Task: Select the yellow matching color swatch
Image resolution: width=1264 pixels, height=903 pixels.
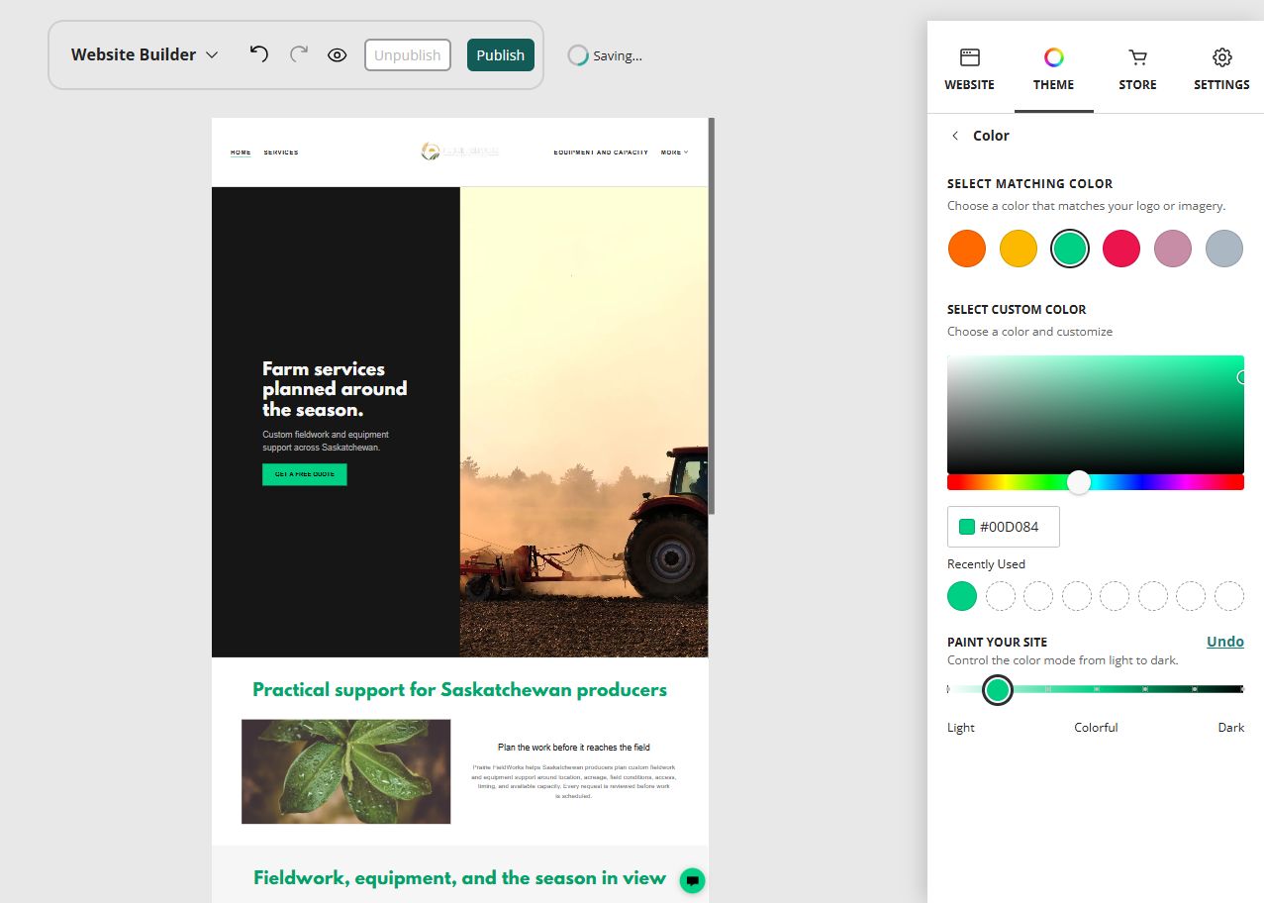Action: (1019, 249)
